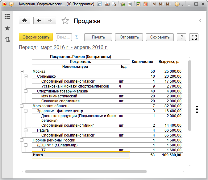Open favorites list star-page icon
This screenshot has height=180, width=208.
(130, 4)
